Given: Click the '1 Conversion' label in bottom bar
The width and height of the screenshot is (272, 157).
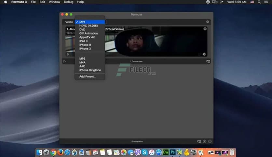Looking at the screenshot, I should (x=137, y=141).
